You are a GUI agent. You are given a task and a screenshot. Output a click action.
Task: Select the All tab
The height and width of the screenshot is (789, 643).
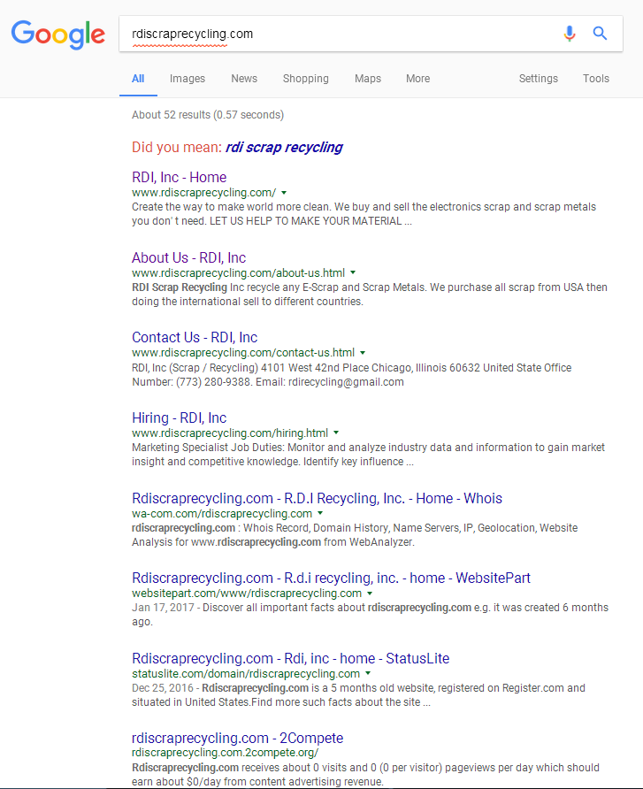138,79
